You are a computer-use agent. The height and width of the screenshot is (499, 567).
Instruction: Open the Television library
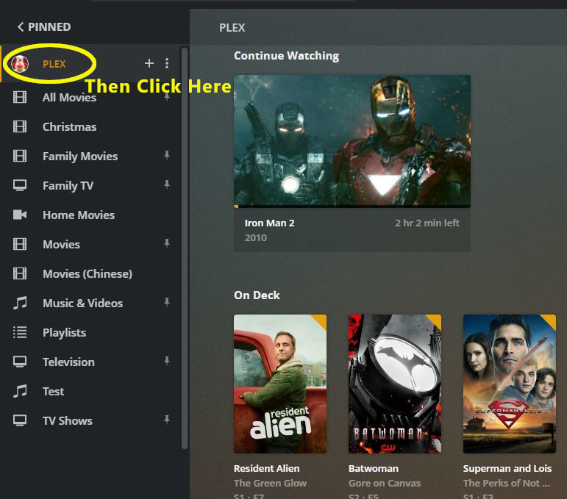click(x=68, y=362)
